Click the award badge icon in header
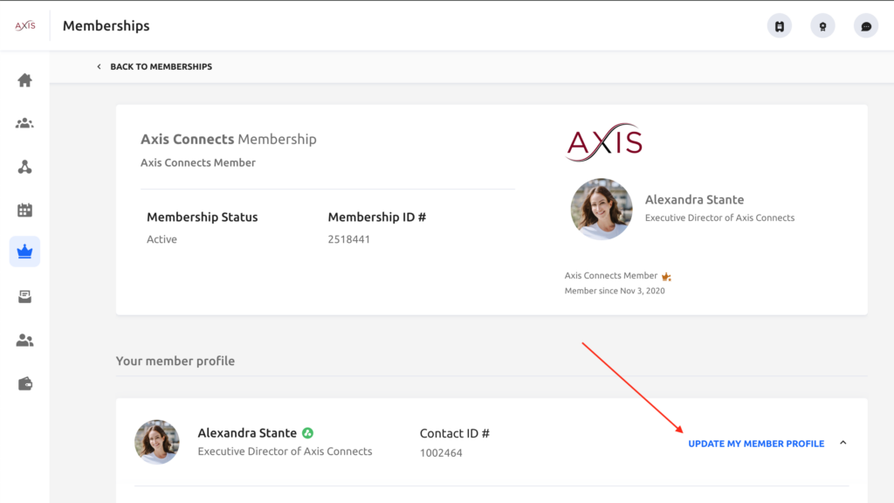Screen dimensions: 894x503 [822, 26]
